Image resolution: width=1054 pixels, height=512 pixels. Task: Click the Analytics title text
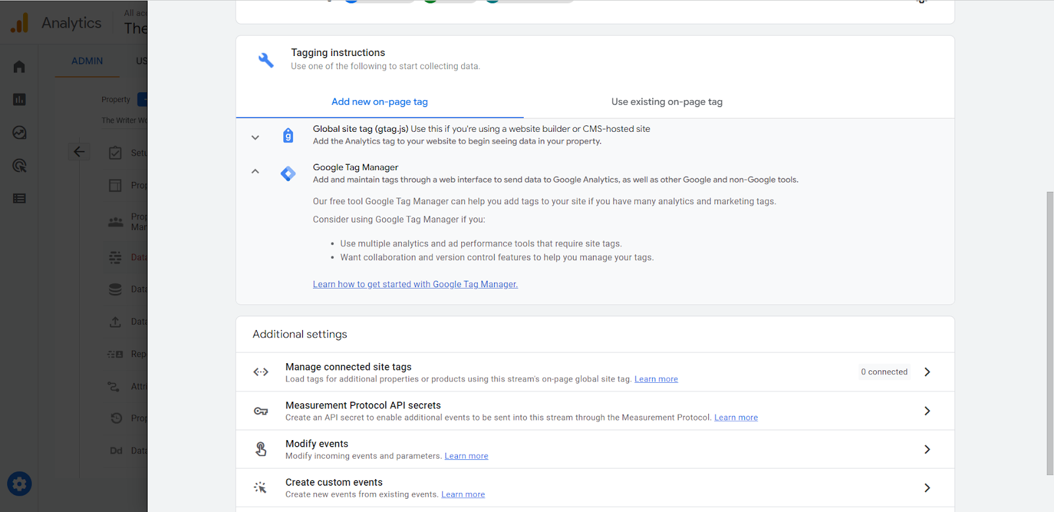[72, 23]
